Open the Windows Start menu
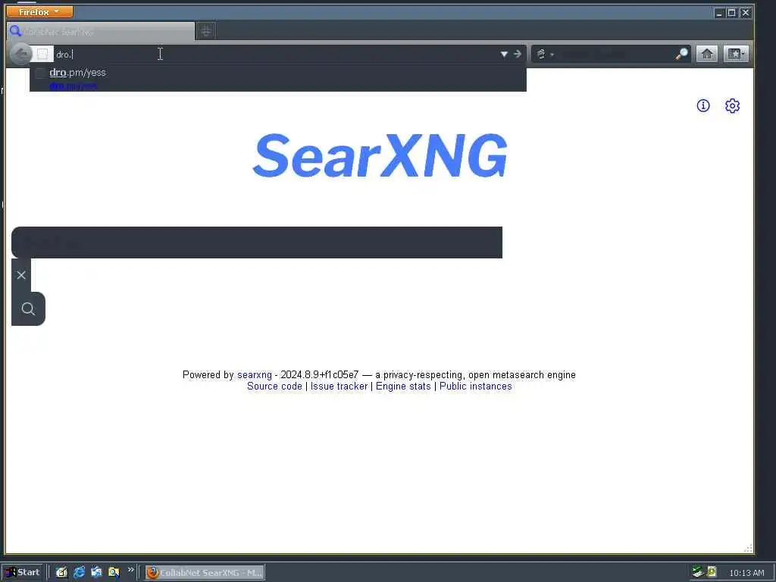The height and width of the screenshot is (582, 776). 22,572
